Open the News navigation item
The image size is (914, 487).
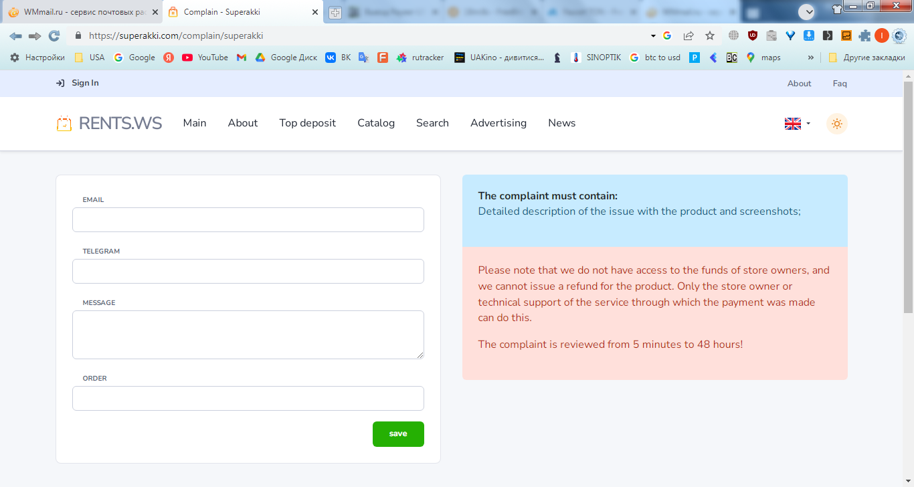562,123
